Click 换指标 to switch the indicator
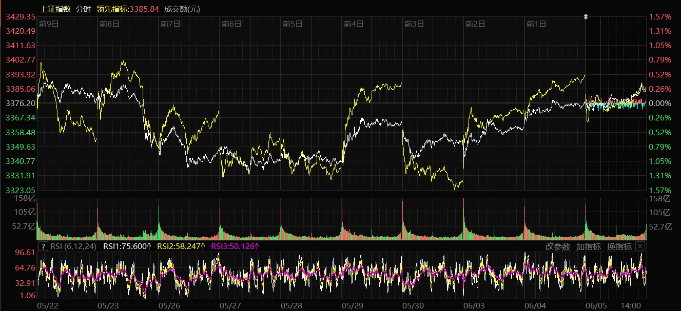Image resolution: width=681 pixels, height=311 pixels. [x=619, y=246]
